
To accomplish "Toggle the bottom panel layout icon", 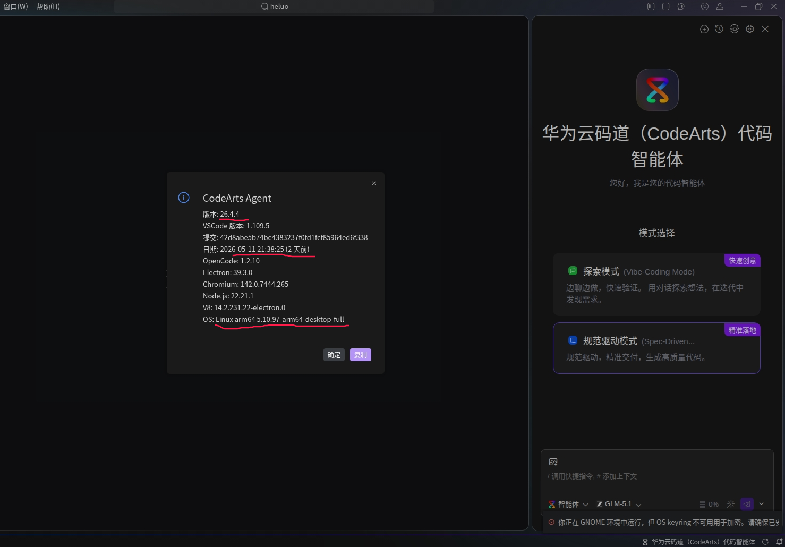I will (665, 6).
